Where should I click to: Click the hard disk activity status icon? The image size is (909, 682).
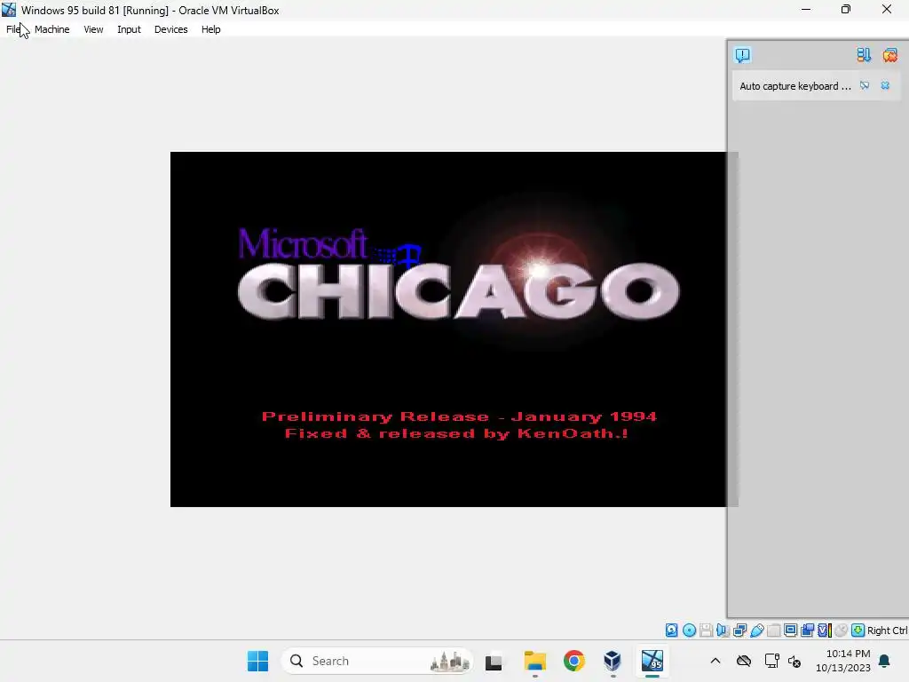tap(671, 630)
